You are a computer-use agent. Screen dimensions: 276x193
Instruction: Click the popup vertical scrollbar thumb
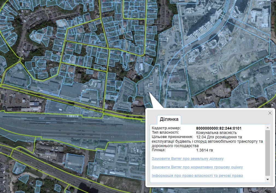coord(268,153)
